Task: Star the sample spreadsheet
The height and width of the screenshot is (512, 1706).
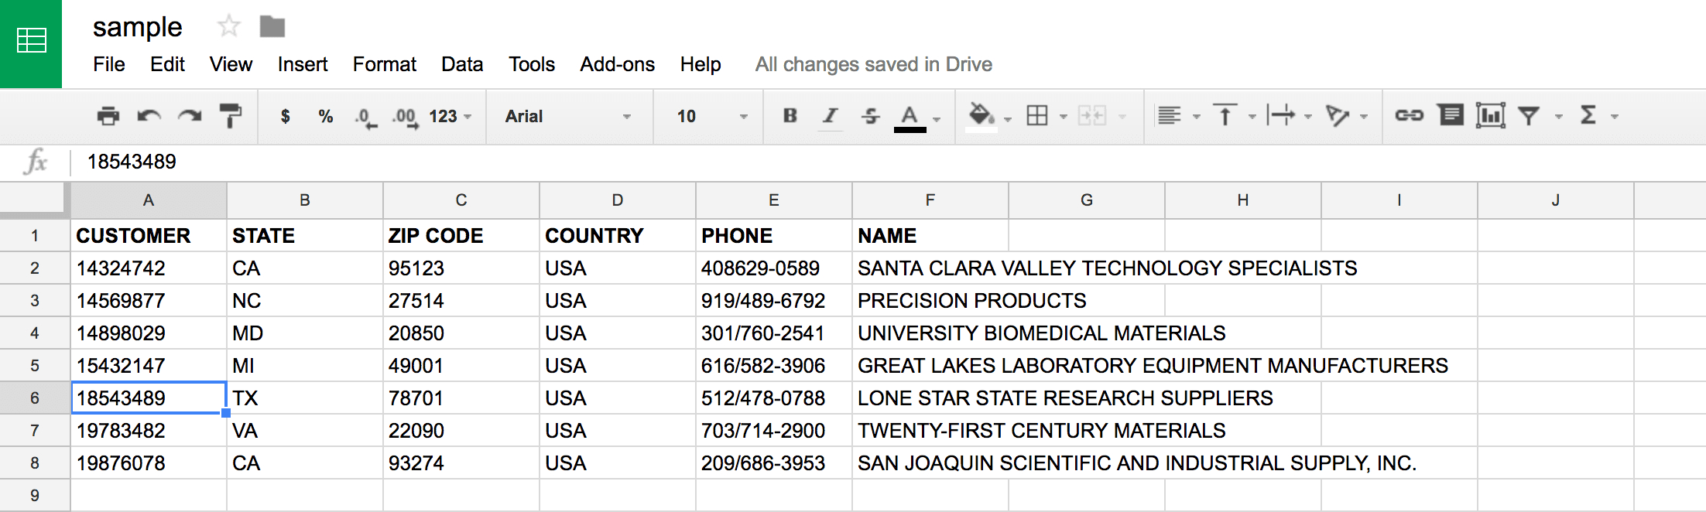Action: click(x=228, y=26)
